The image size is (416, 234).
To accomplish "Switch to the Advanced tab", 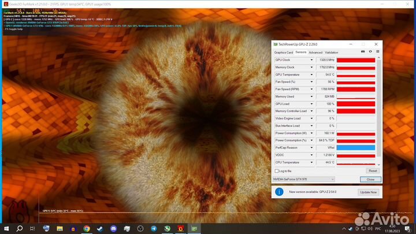I will point(315,52).
